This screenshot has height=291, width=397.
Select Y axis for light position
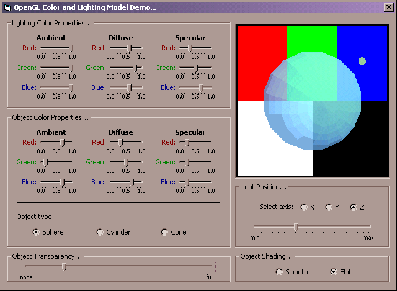tap(329, 207)
